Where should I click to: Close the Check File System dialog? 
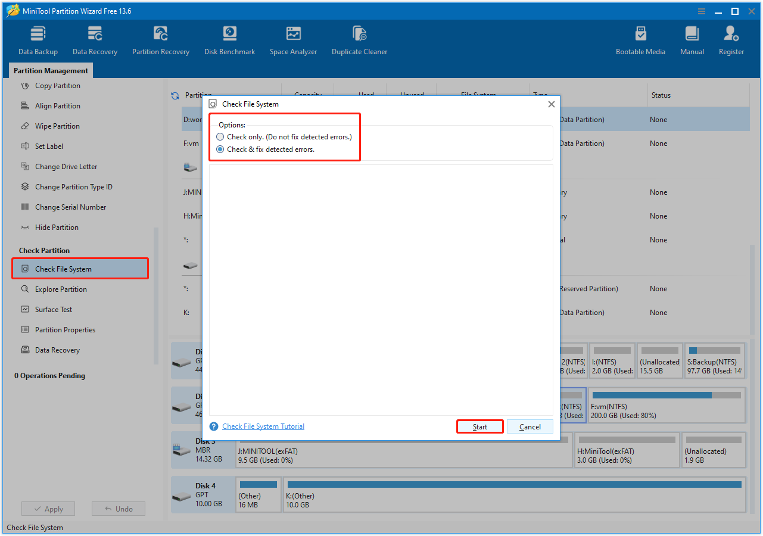click(x=551, y=104)
